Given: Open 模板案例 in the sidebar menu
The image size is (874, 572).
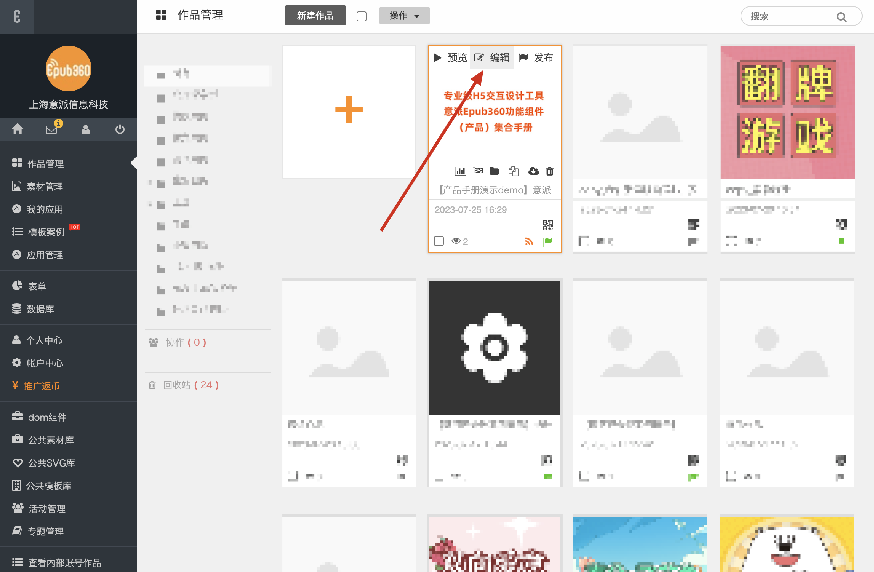Looking at the screenshot, I should pos(46,232).
